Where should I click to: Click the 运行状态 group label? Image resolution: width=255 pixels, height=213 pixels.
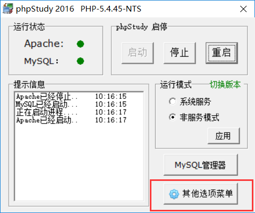tap(29, 27)
